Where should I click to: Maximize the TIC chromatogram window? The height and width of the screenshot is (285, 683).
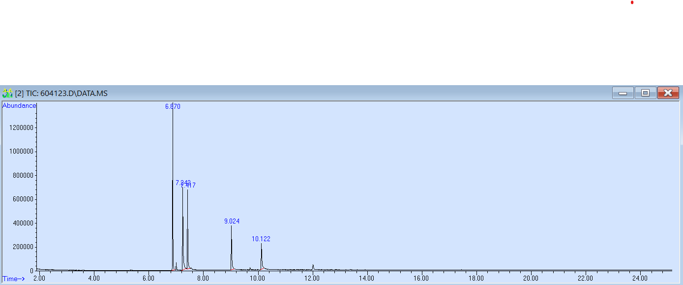click(645, 93)
